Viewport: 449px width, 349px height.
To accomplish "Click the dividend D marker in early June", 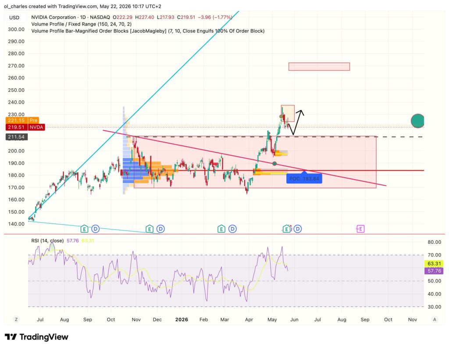I will pyautogui.click(x=298, y=229).
